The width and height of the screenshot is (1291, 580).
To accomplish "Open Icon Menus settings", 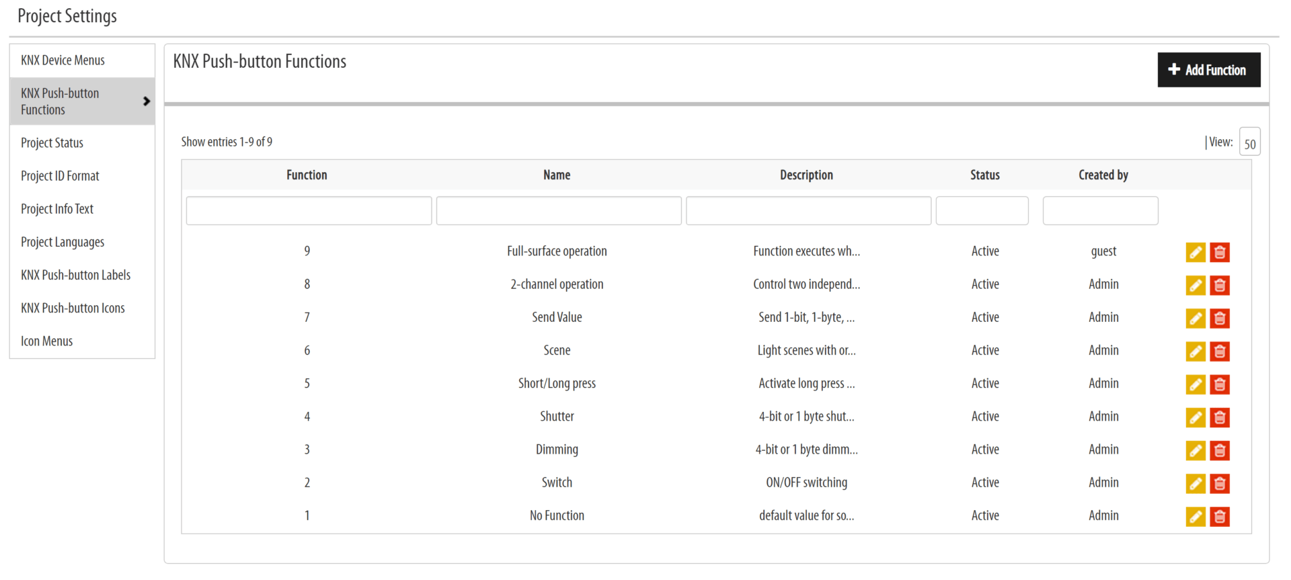I will [x=82, y=341].
